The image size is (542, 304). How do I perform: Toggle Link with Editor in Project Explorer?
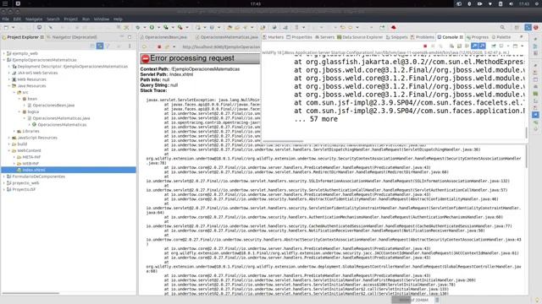tap(100, 46)
